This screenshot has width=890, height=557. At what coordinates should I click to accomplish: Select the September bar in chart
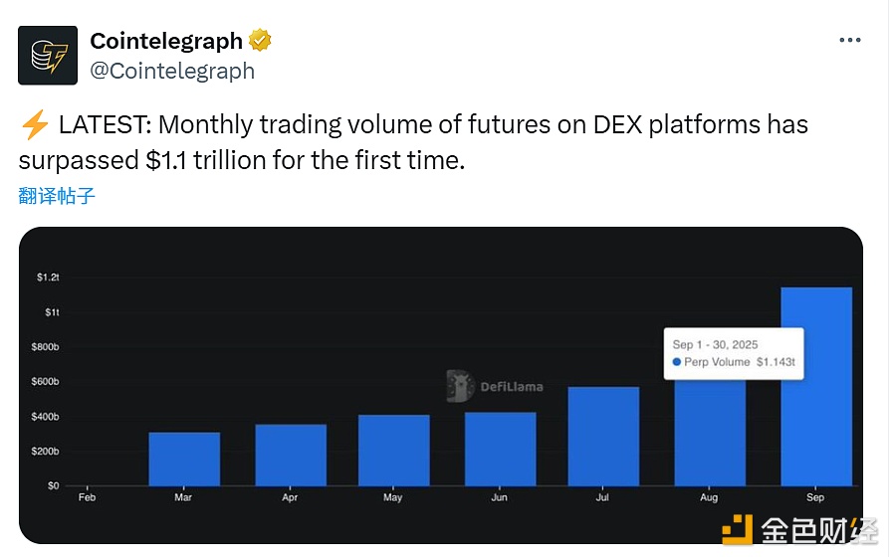click(x=816, y=386)
